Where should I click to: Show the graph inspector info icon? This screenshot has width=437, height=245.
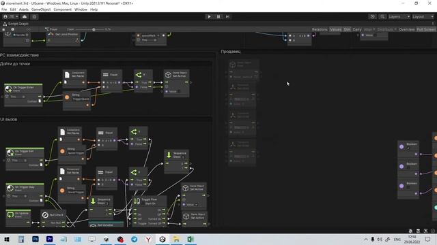coord(12,29)
